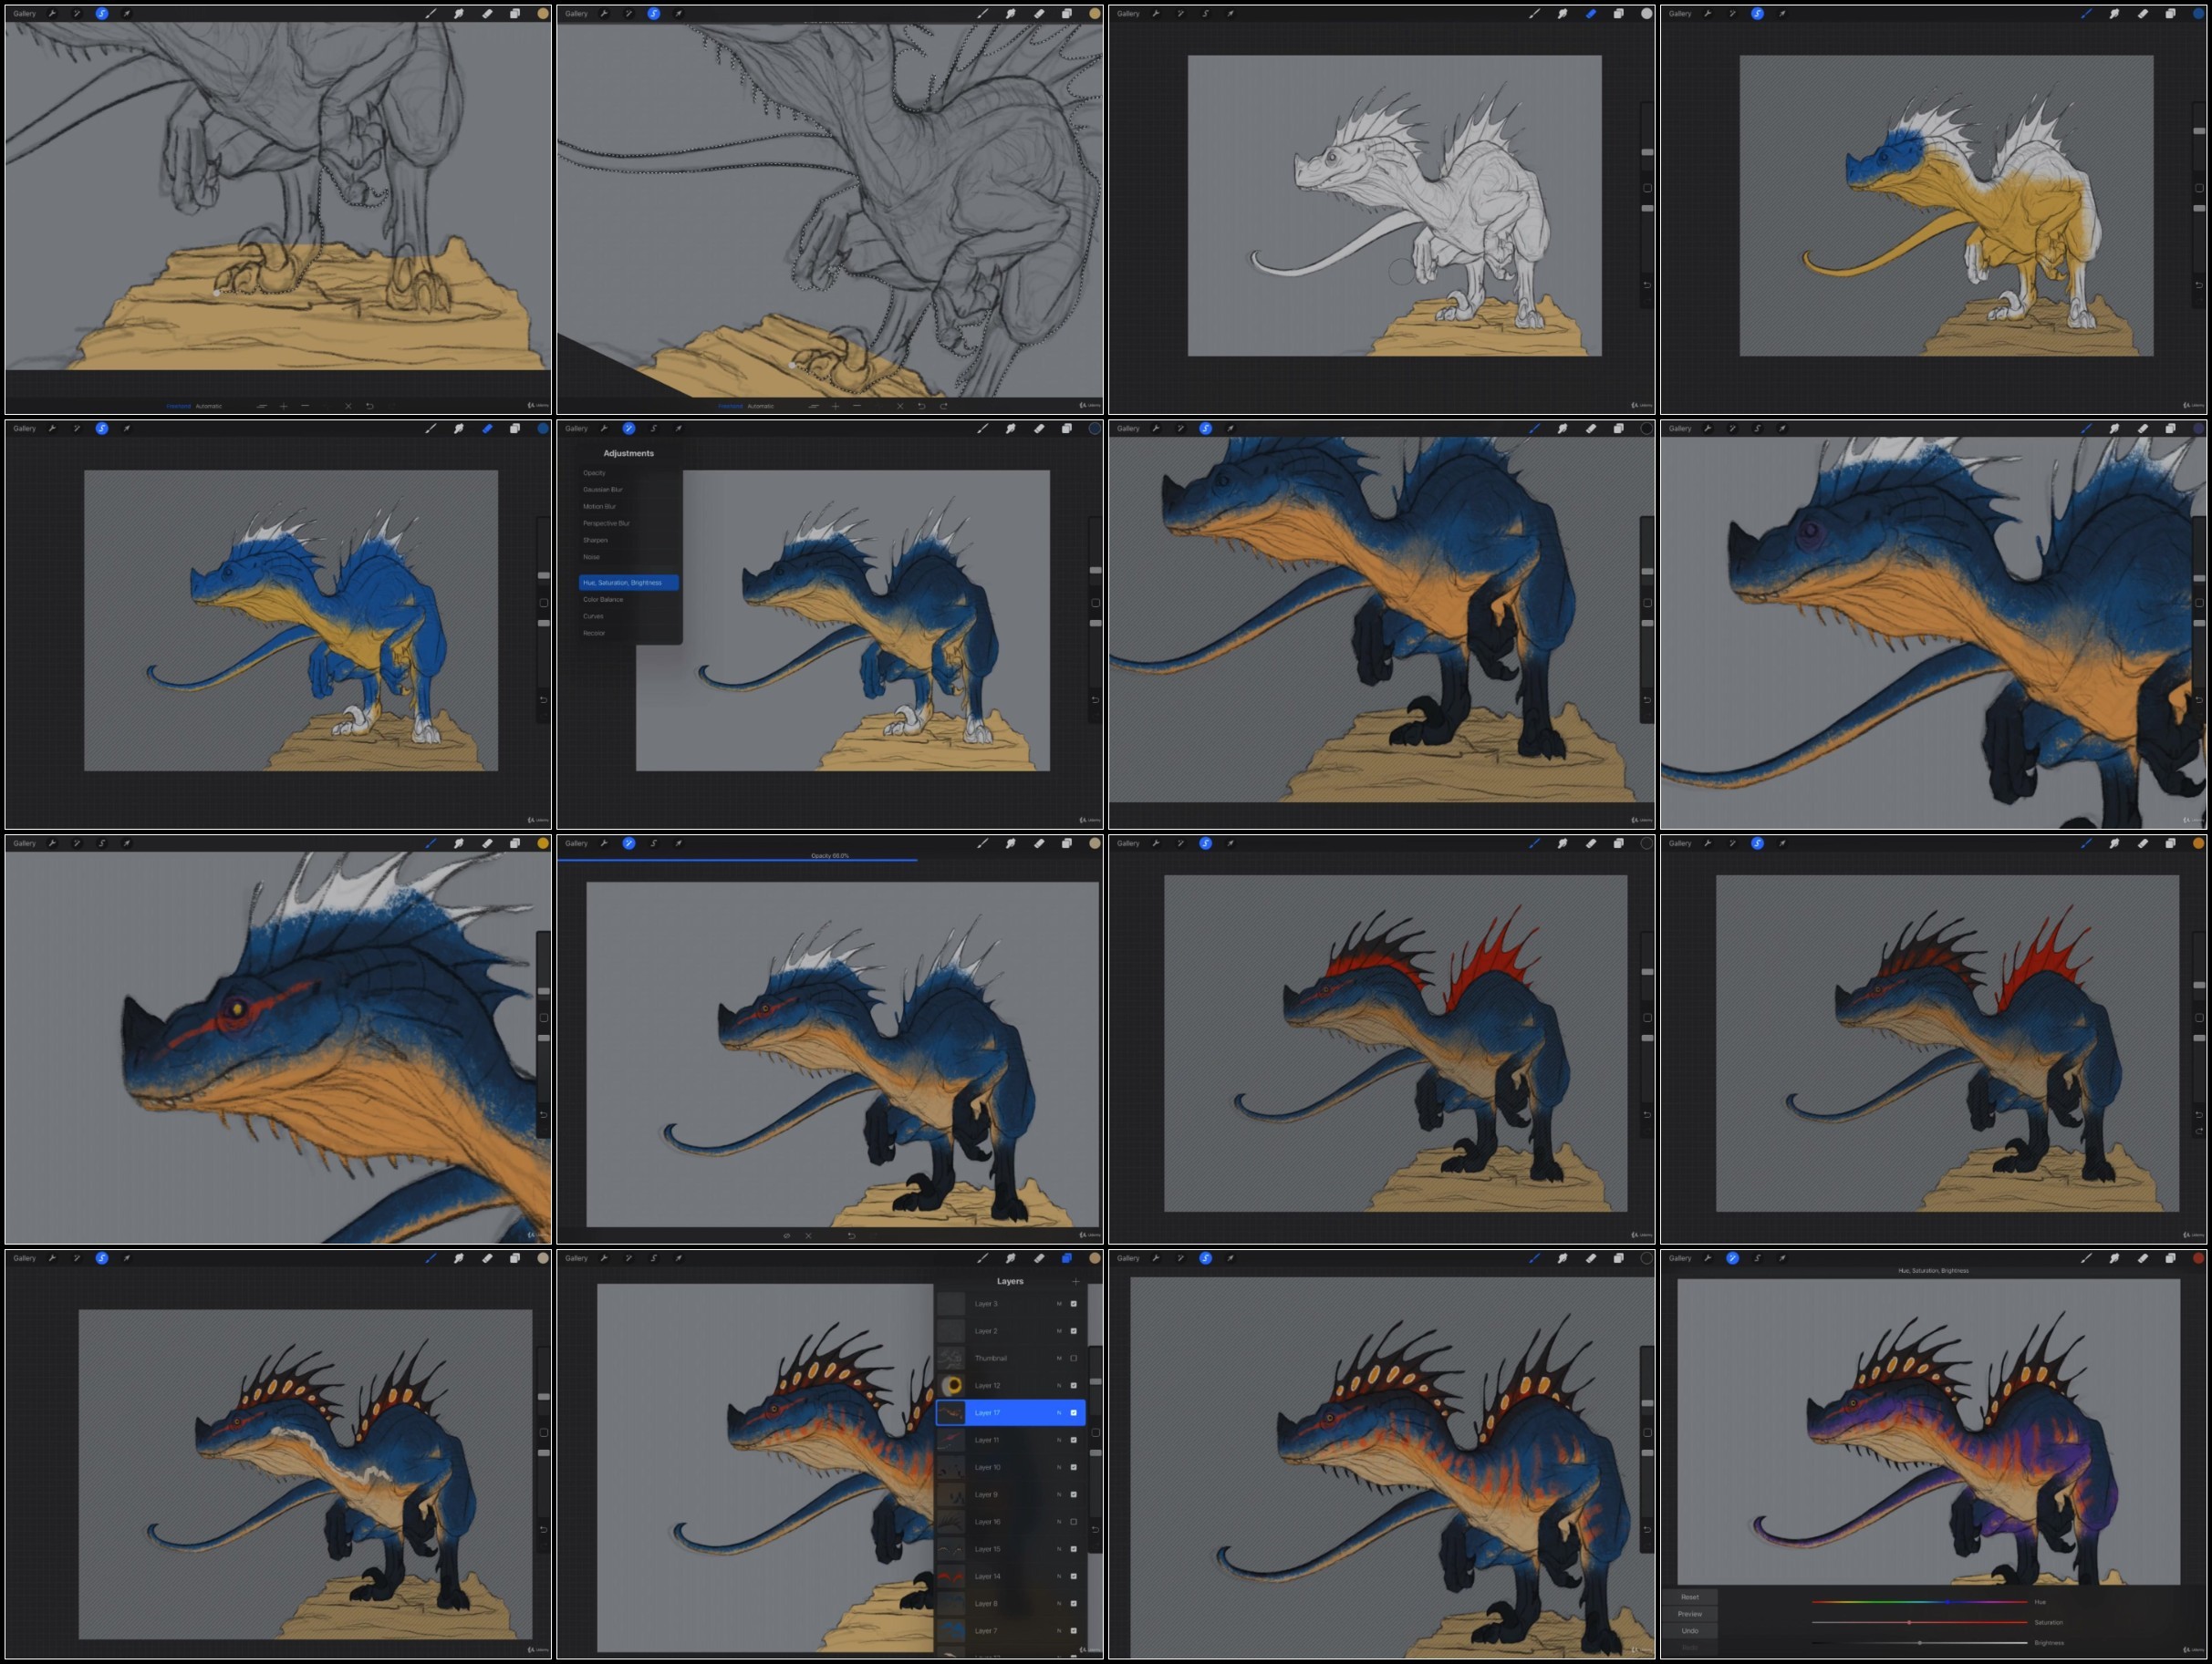The height and width of the screenshot is (1664, 2212).
Task: Uncheck visibility checkbox of Layer 17
Action: coord(1074,1413)
